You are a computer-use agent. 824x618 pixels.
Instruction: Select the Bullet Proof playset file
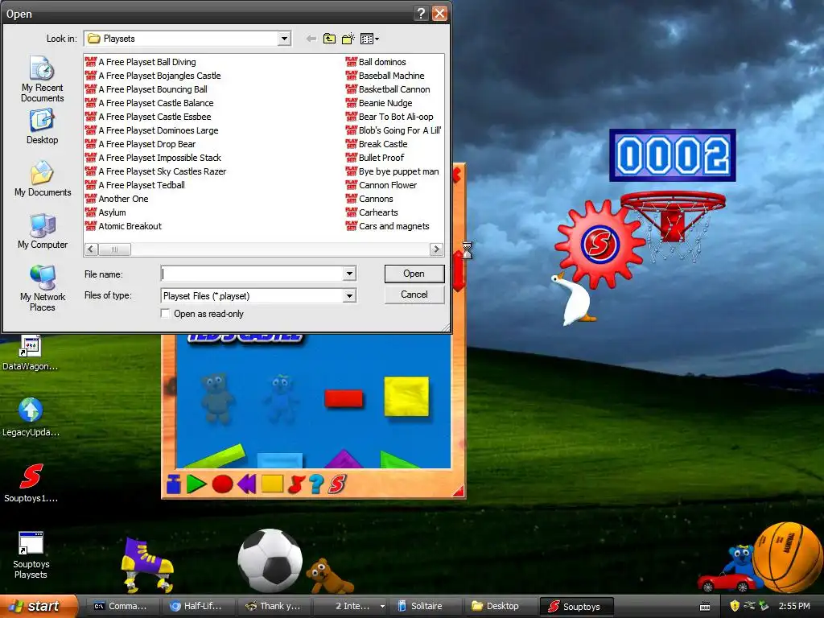point(375,158)
